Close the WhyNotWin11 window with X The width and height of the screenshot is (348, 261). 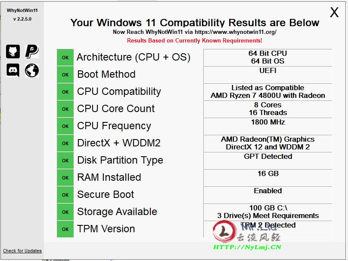[334, 12]
